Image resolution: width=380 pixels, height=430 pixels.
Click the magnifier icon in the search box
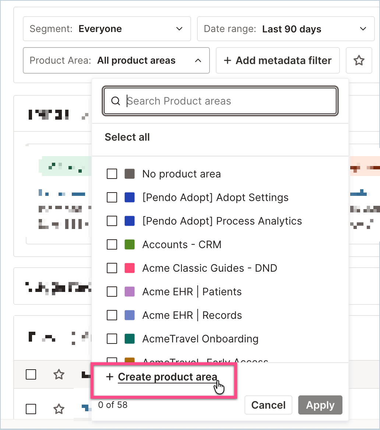pos(116,101)
